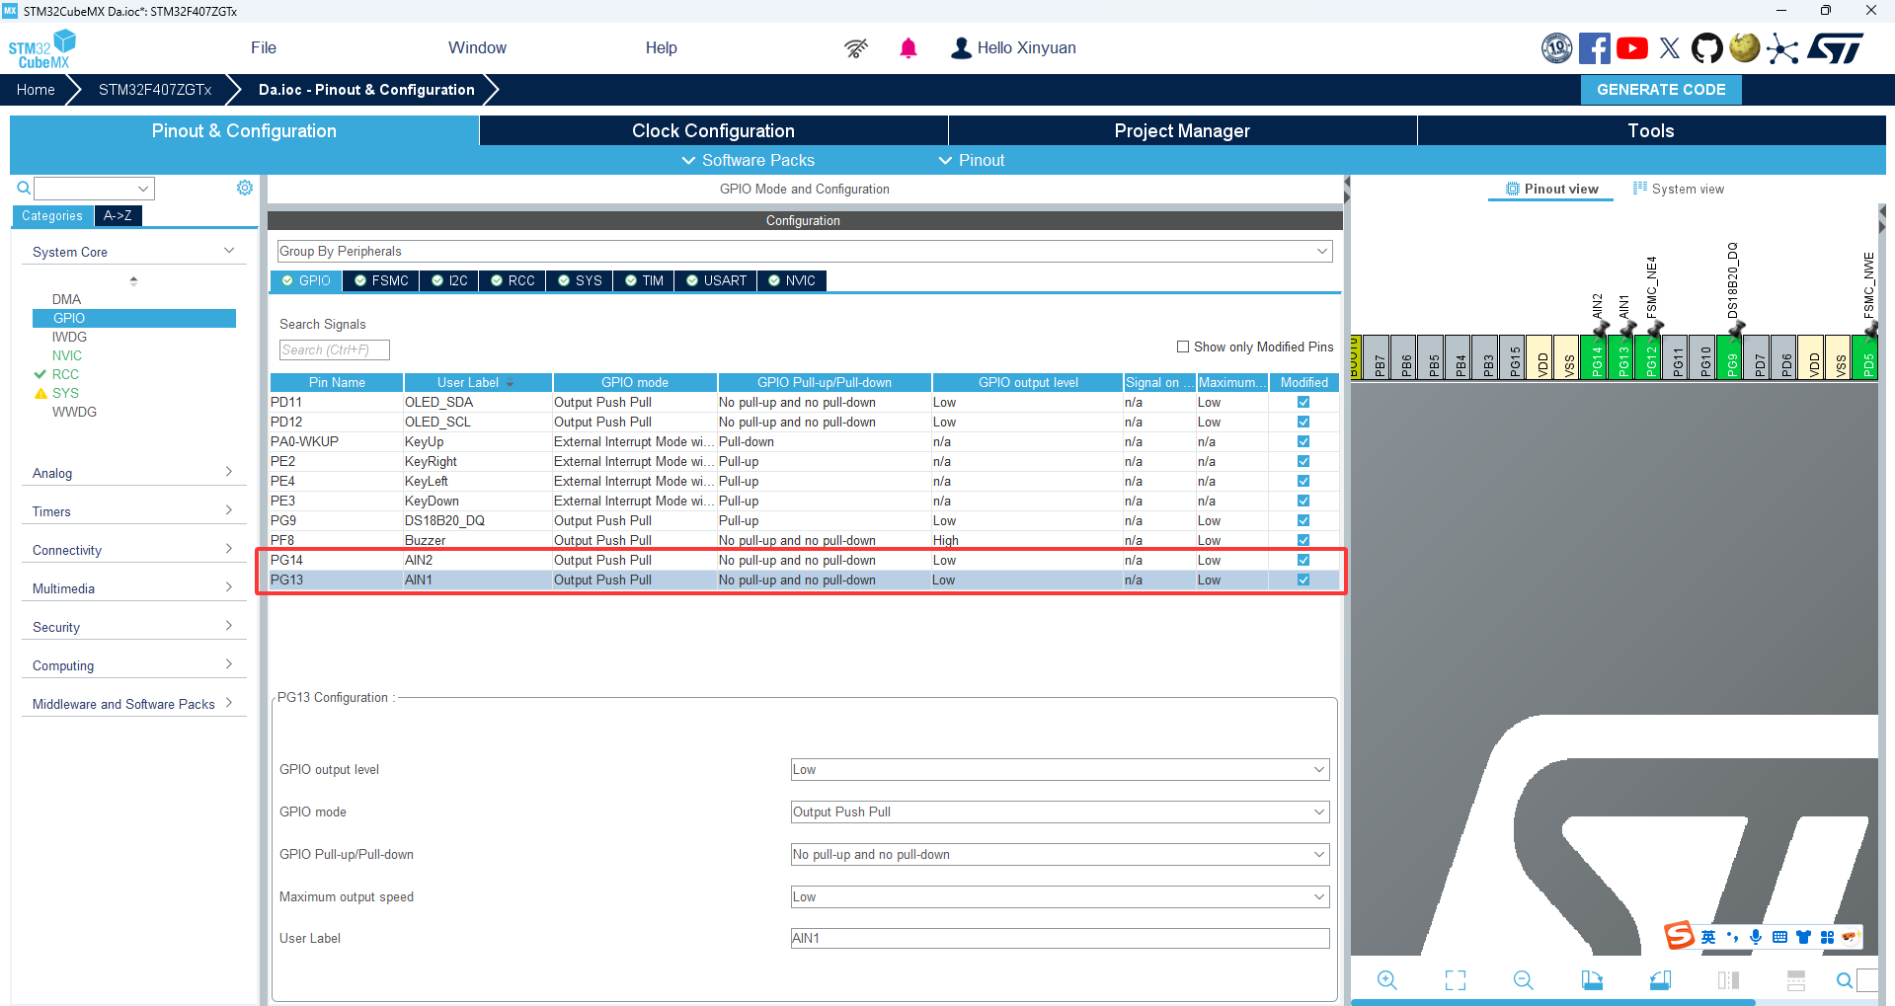Image resolution: width=1895 pixels, height=1006 pixels.
Task: Click the Search Signals input field
Action: pos(334,349)
